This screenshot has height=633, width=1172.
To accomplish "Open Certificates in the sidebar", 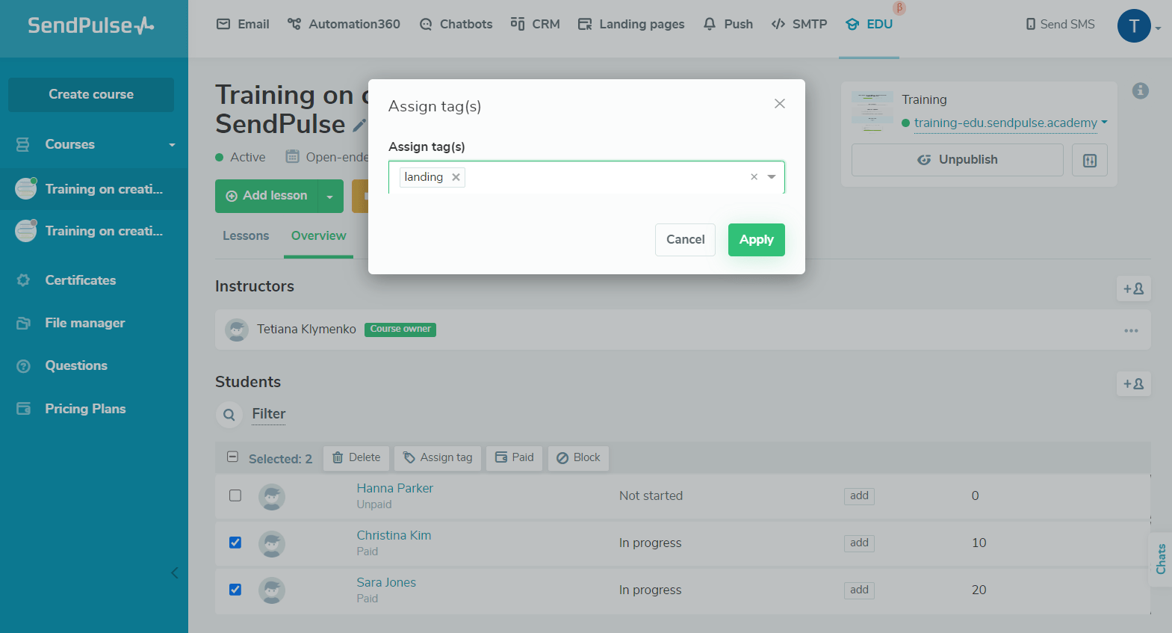I will pyautogui.click(x=81, y=280).
